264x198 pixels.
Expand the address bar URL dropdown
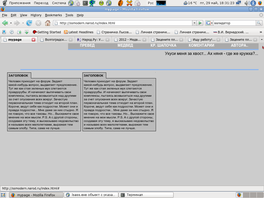(194, 23)
